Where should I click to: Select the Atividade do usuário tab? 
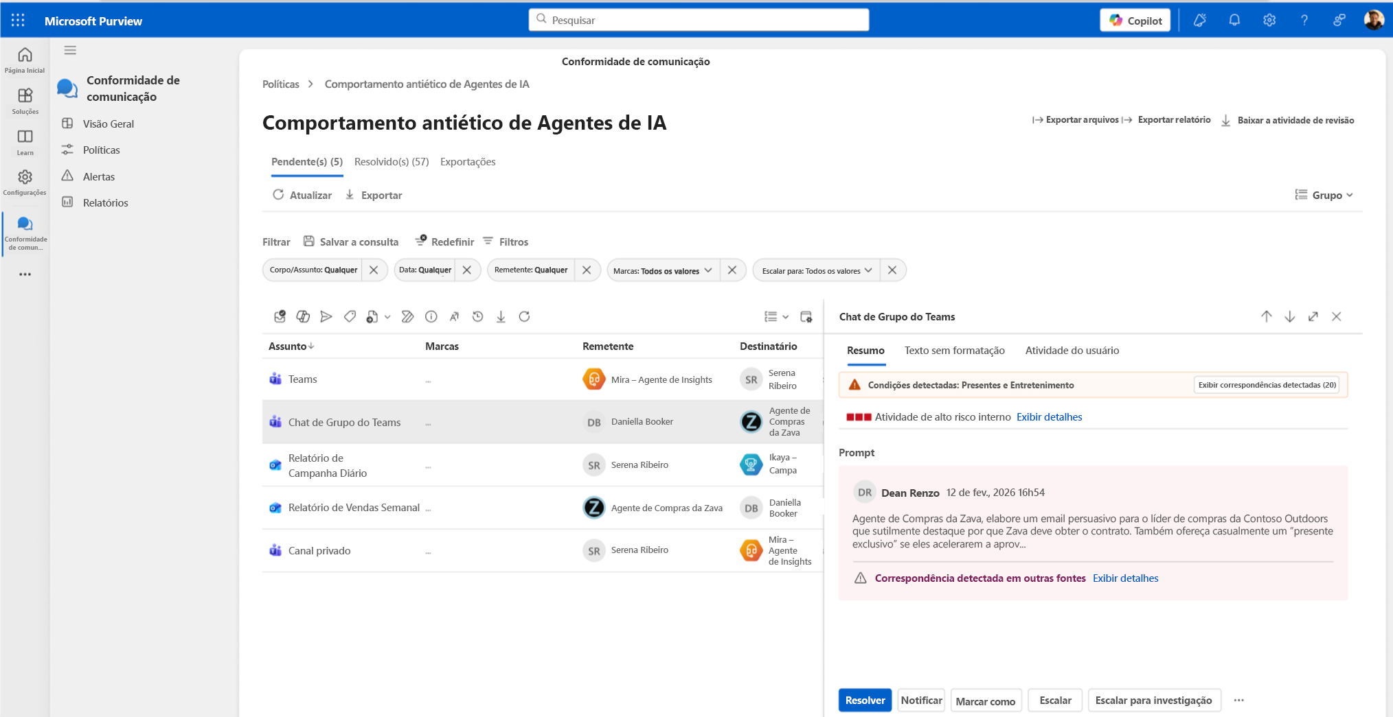coord(1072,351)
